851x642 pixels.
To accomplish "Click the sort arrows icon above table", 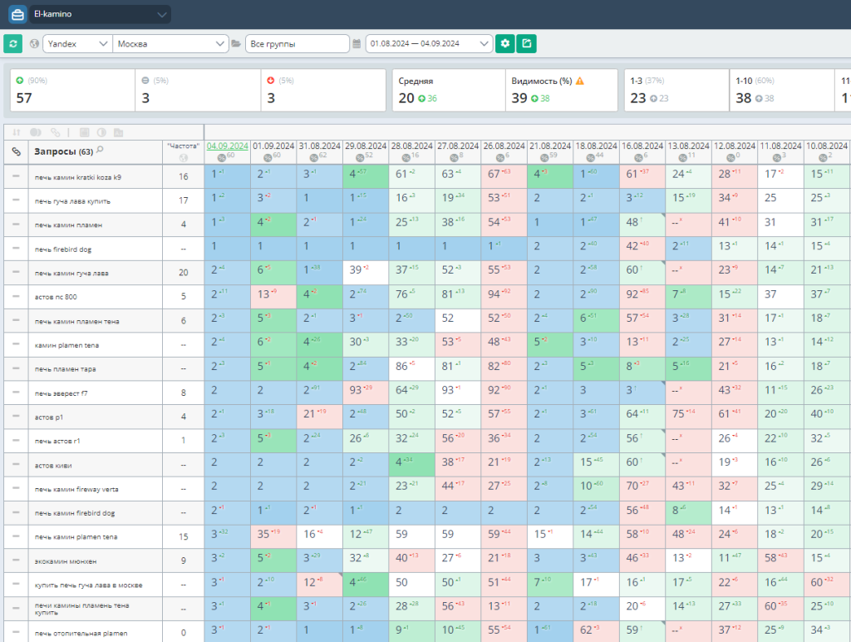I will tap(16, 132).
